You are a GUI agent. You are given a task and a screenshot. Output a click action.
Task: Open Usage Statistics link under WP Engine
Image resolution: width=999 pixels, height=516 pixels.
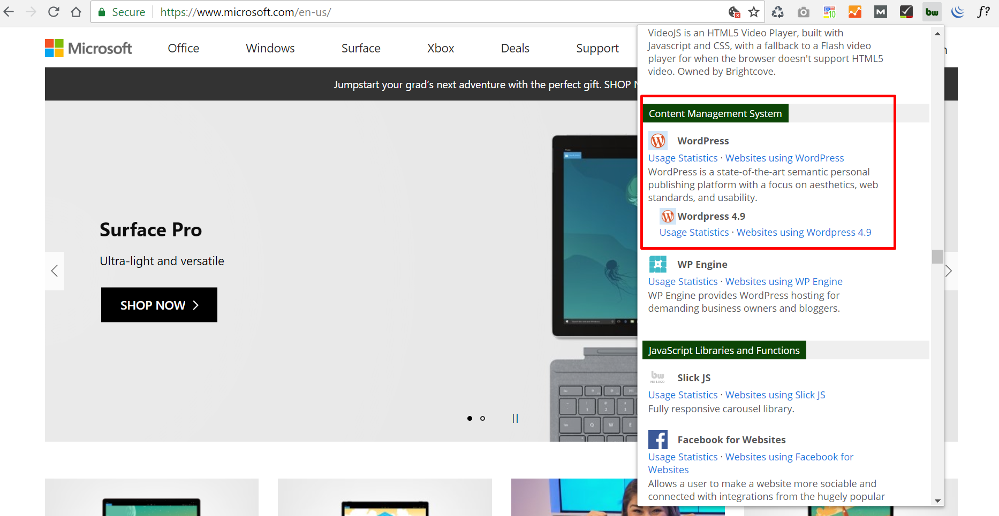[683, 281]
